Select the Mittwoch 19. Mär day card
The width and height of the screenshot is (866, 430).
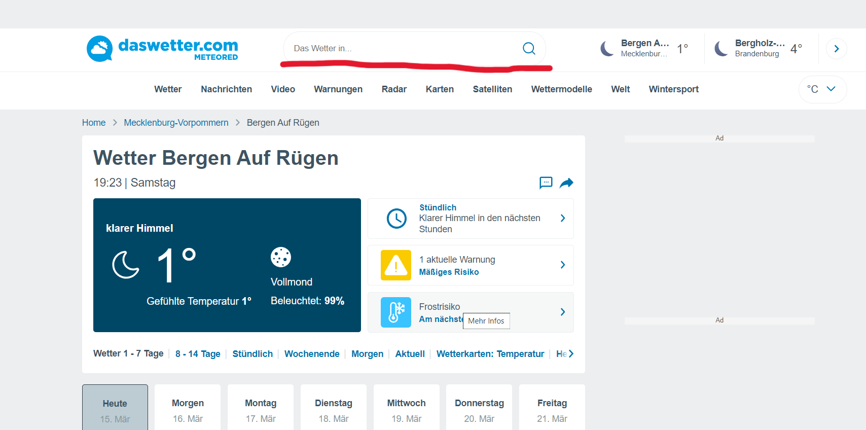tap(407, 407)
